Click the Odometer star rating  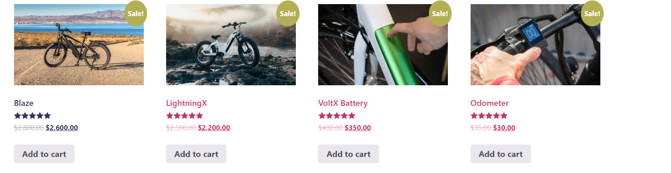[489, 116]
